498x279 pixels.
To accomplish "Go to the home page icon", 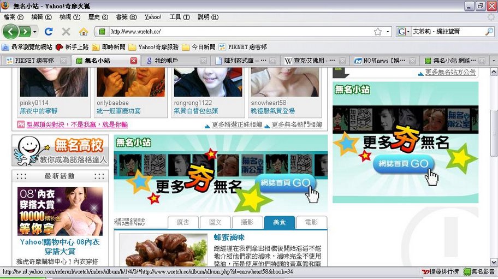I will tap(84, 32).
